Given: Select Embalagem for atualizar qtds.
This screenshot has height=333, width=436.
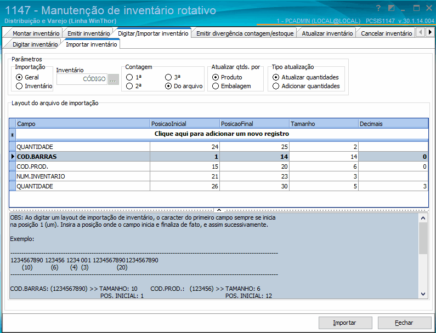Looking at the screenshot, I should pos(231,86).
